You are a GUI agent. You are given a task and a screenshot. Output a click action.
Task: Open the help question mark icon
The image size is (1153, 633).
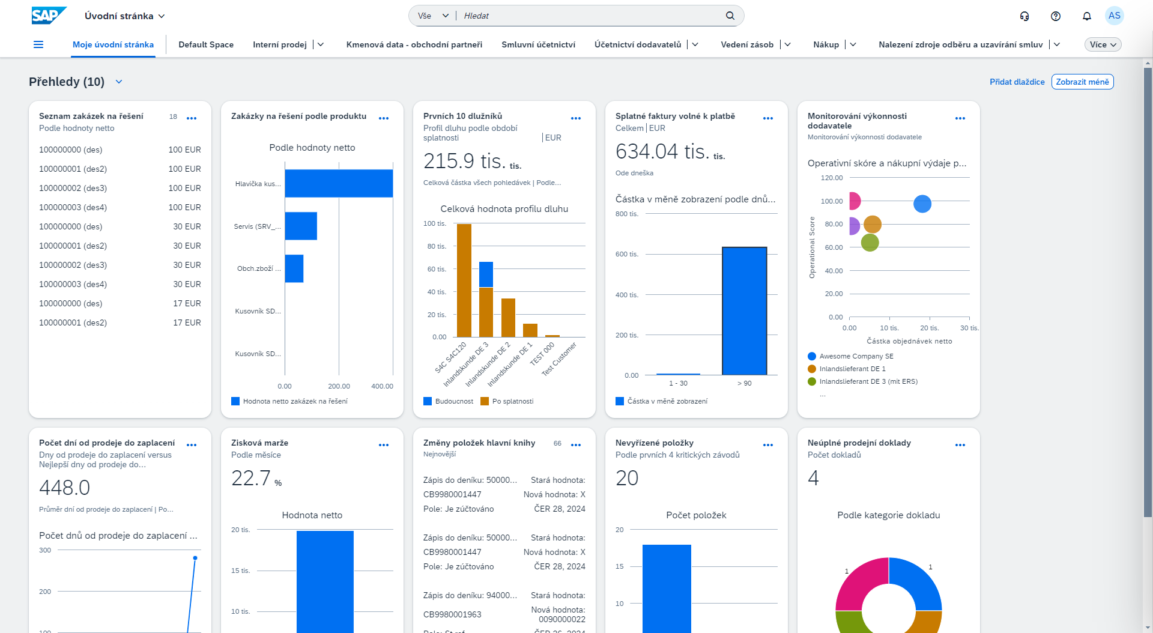coord(1055,16)
